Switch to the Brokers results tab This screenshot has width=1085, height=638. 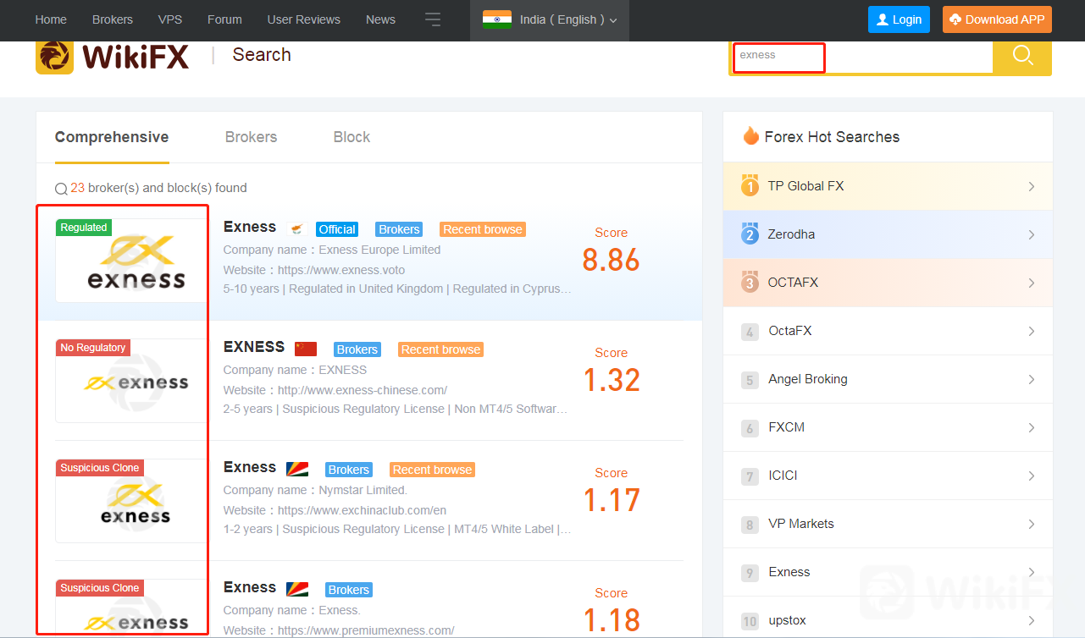pyautogui.click(x=251, y=137)
